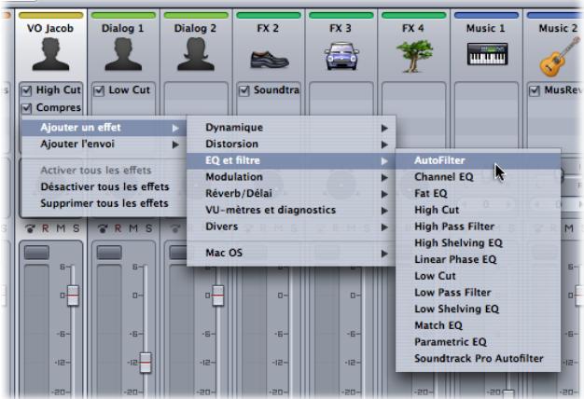Expand the Distorsion submenu
Screen dimensions: 584x399
[291, 144]
